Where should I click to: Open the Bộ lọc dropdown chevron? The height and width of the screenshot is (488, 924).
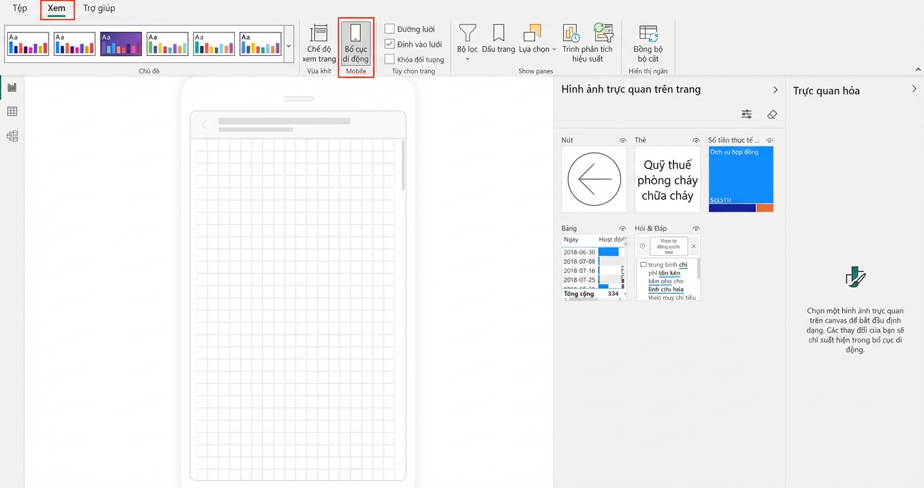(x=467, y=60)
